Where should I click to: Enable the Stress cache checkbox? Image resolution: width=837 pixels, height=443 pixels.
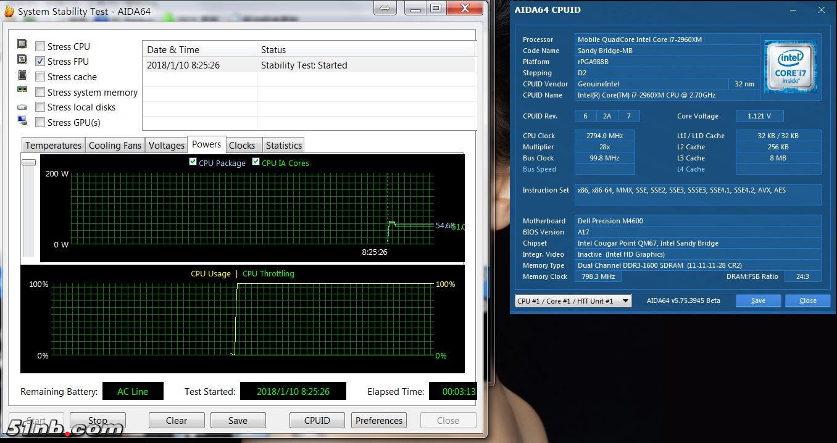click(x=40, y=77)
